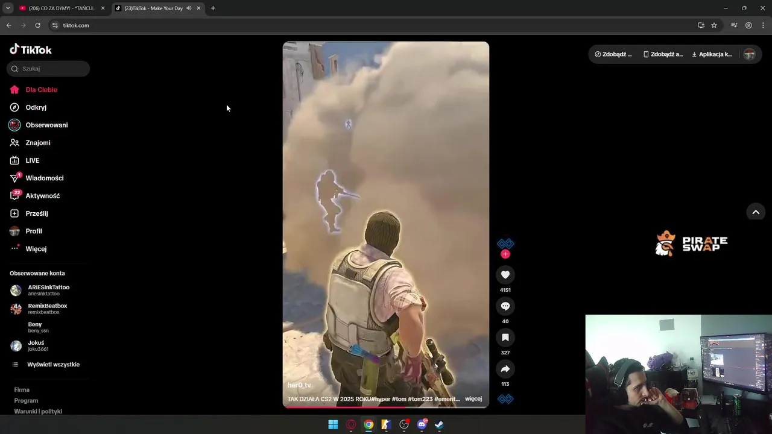Image resolution: width=772 pixels, height=434 pixels.
Task: Install the TikTok app from address bar
Action: click(x=701, y=25)
